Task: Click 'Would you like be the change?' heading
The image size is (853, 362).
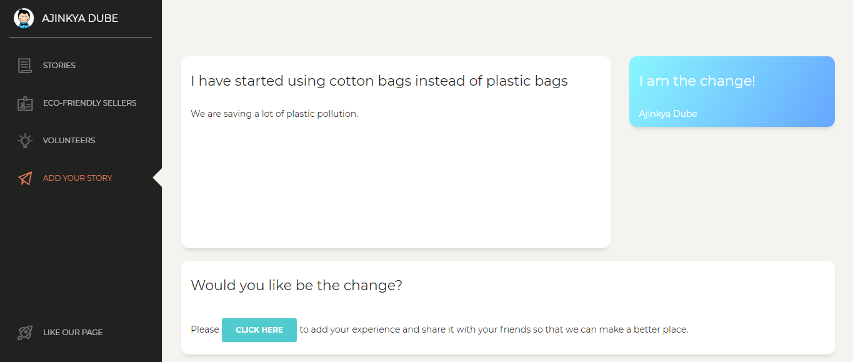Action: (296, 285)
